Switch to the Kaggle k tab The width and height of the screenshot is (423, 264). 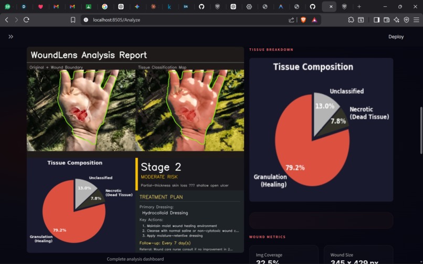(x=169, y=7)
